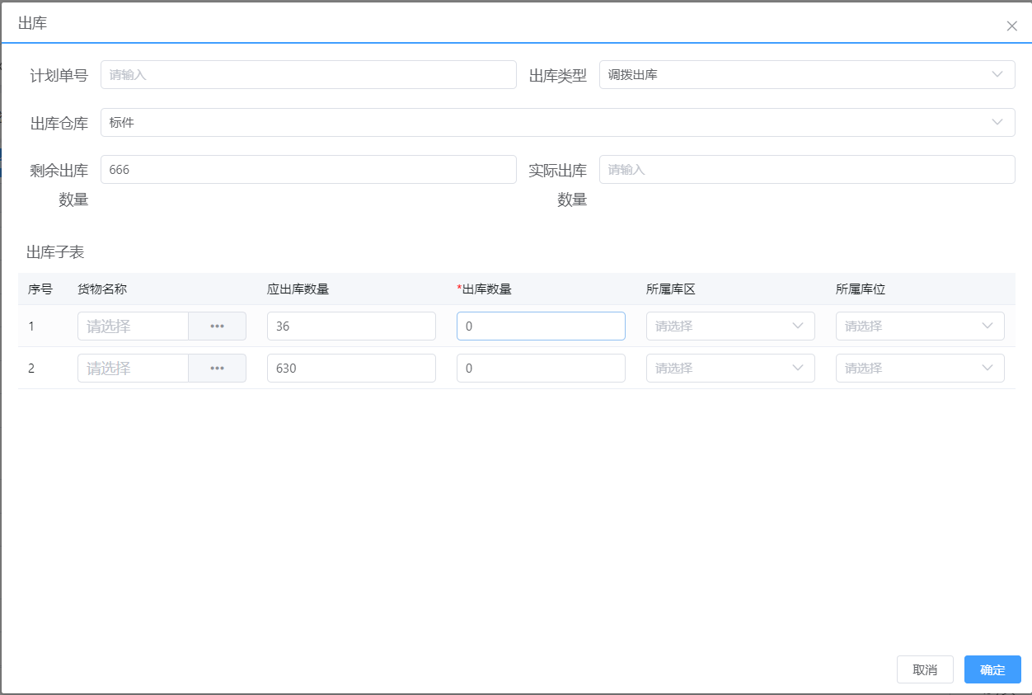Click the 计划单号 input field

(308, 75)
